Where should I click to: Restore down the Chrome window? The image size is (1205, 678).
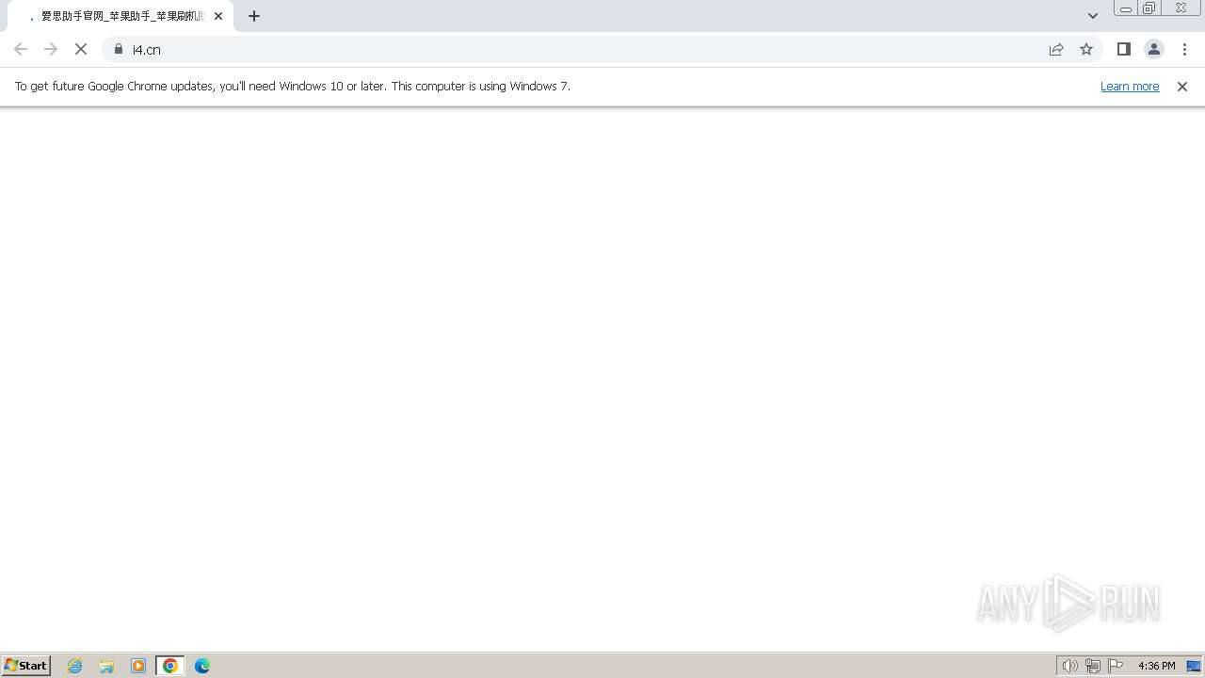point(1149,8)
